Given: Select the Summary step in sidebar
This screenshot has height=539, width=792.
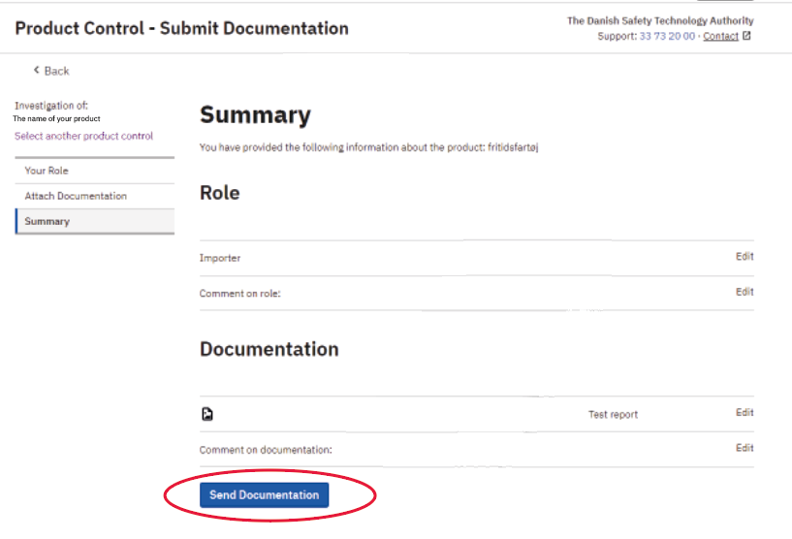Looking at the screenshot, I should 95,221.
